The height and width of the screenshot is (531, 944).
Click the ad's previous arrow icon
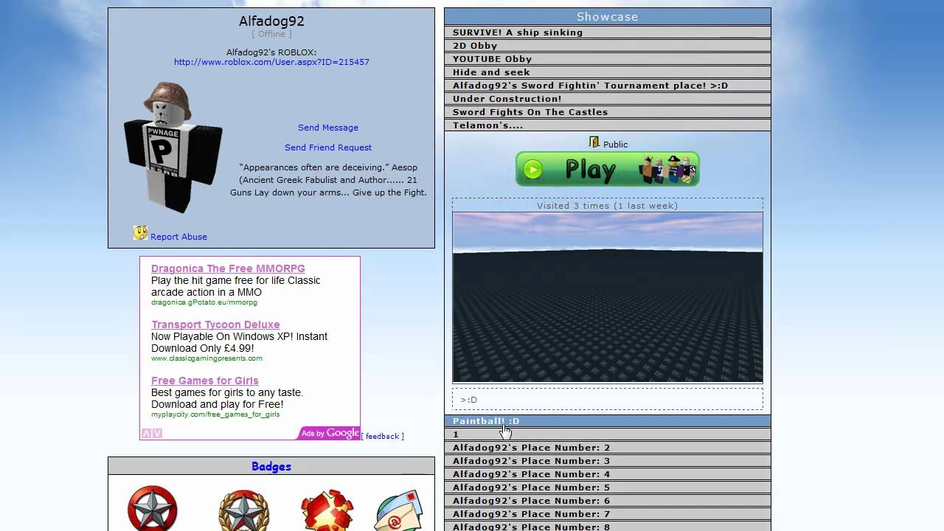click(146, 434)
